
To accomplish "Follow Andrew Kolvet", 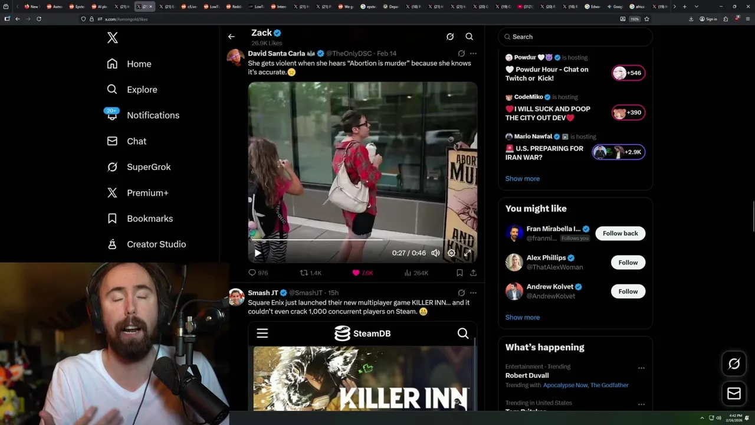I will 628,291.
